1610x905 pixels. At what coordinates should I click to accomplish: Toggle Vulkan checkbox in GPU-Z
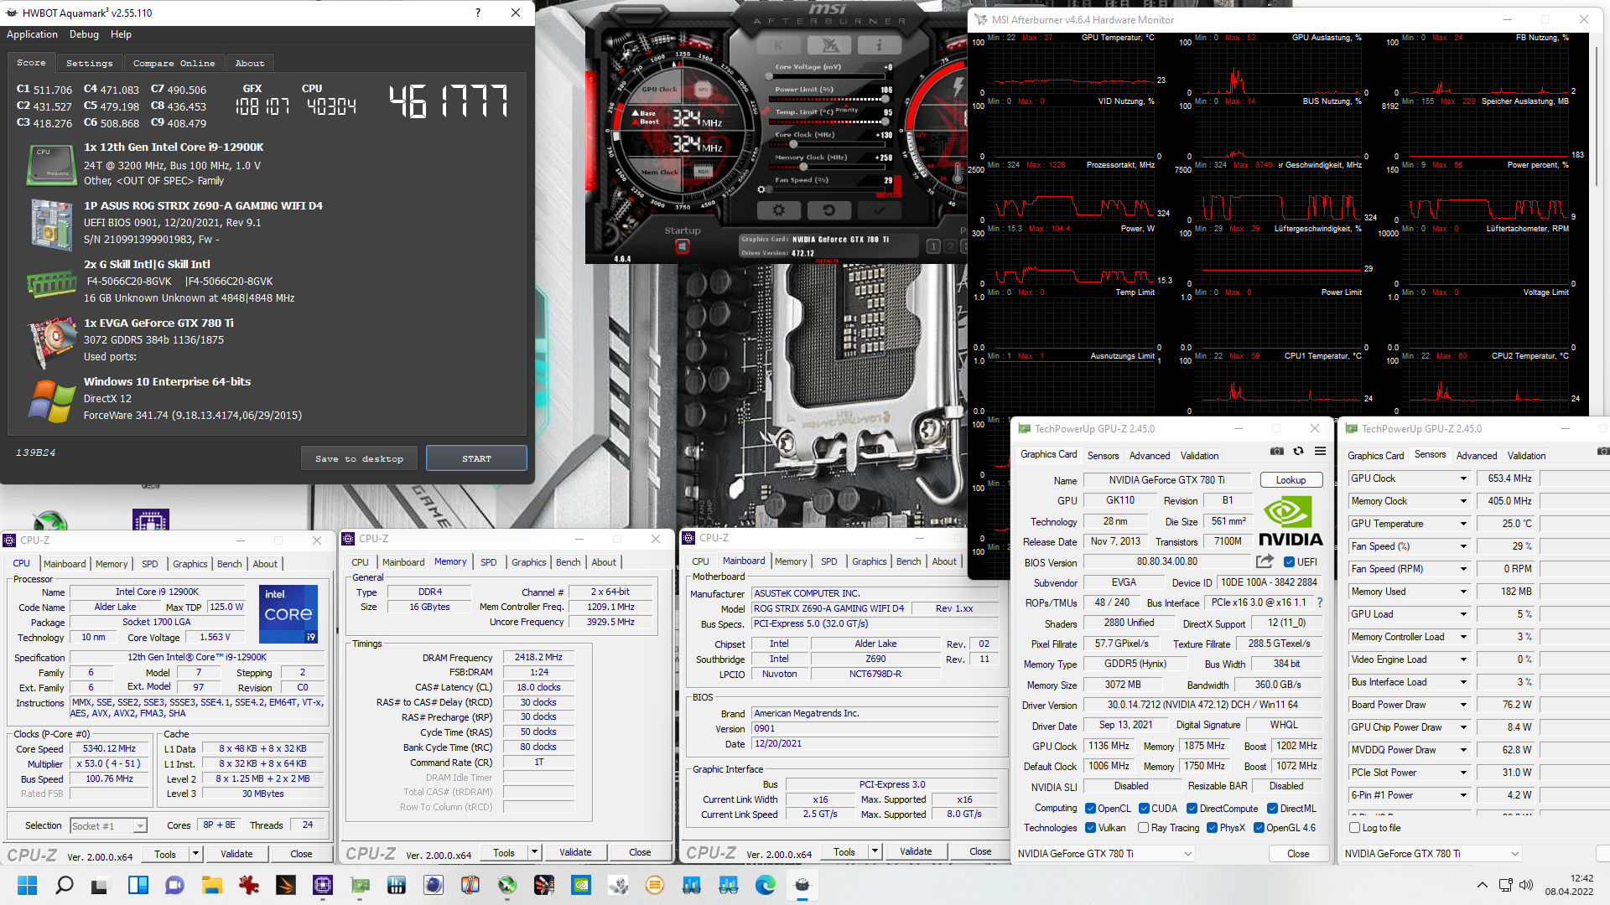pyautogui.click(x=1090, y=828)
